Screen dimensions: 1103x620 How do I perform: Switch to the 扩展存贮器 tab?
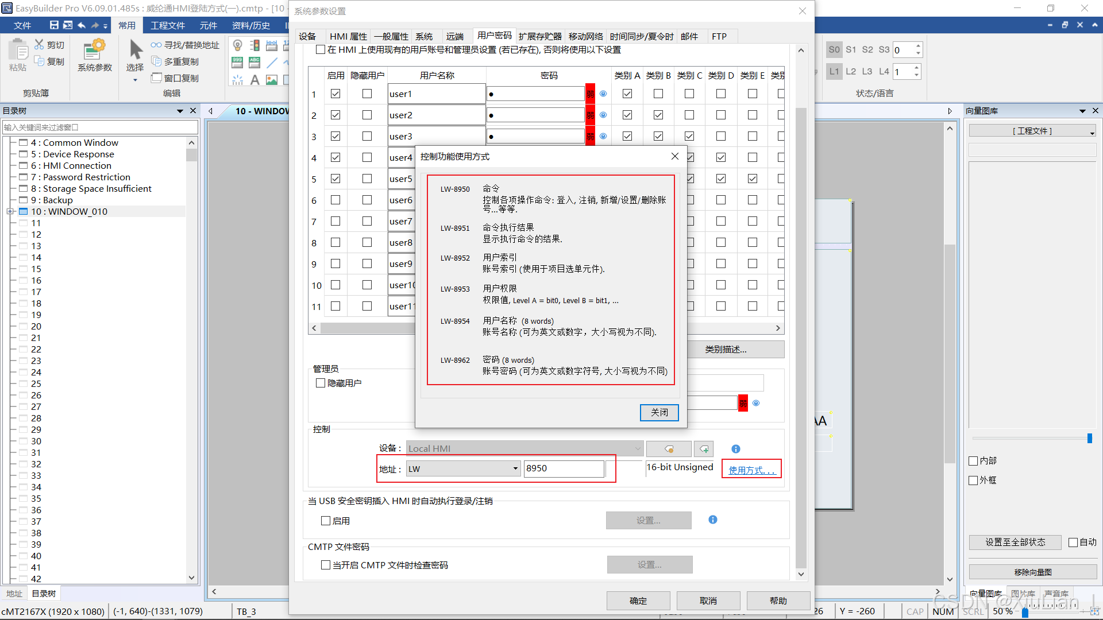click(540, 36)
